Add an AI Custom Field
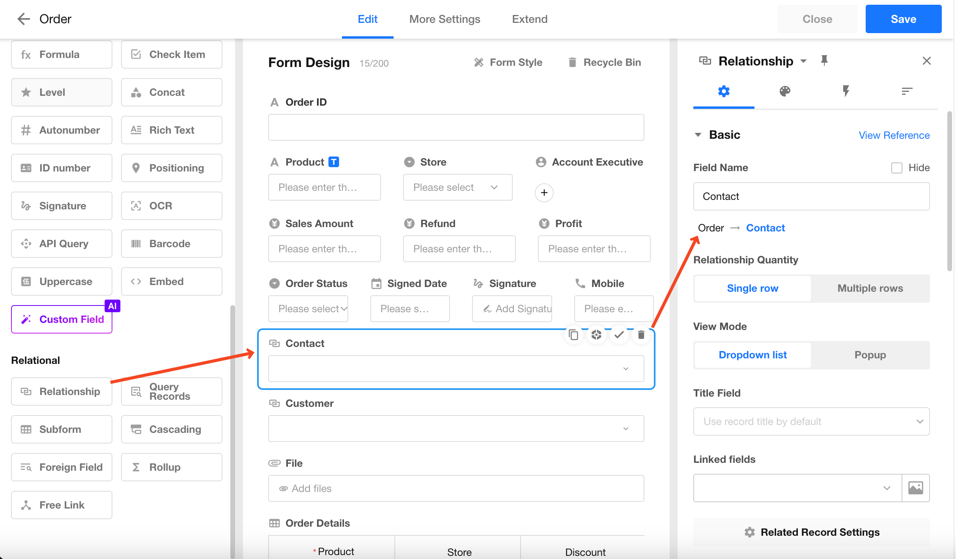The height and width of the screenshot is (559, 956). coord(62,319)
